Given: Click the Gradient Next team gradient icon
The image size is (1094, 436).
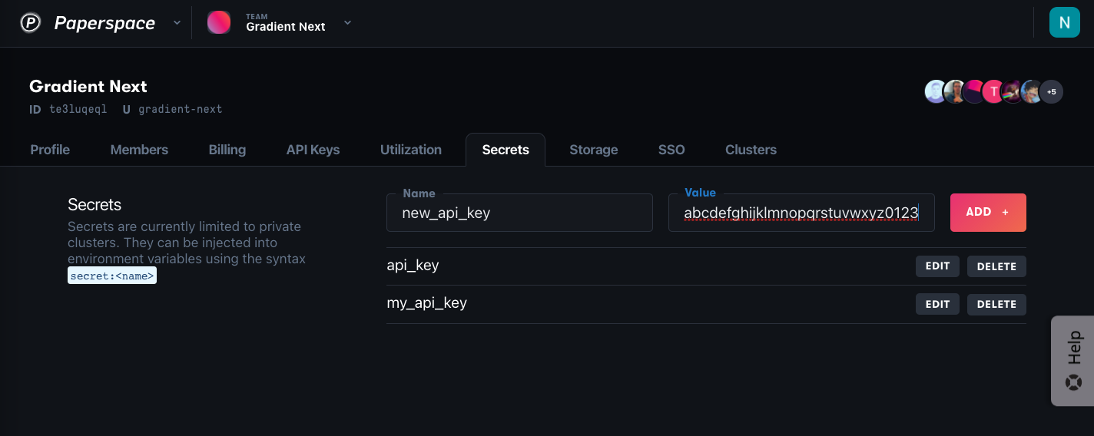Looking at the screenshot, I should coord(219,22).
